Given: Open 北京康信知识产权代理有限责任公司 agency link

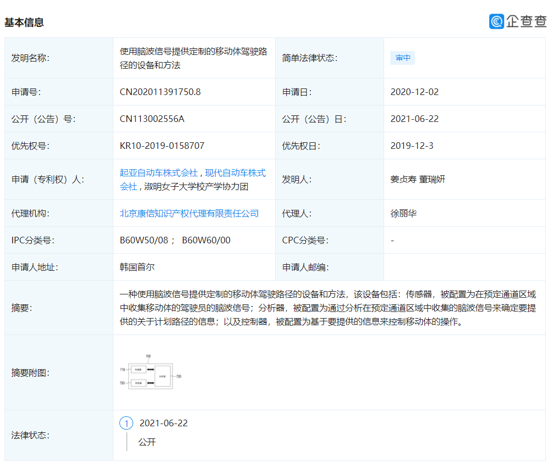Looking at the screenshot, I should click(189, 214).
